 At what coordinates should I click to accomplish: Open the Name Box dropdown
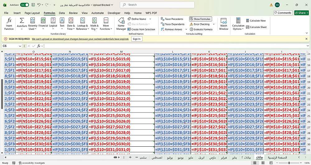pos(20,46)
